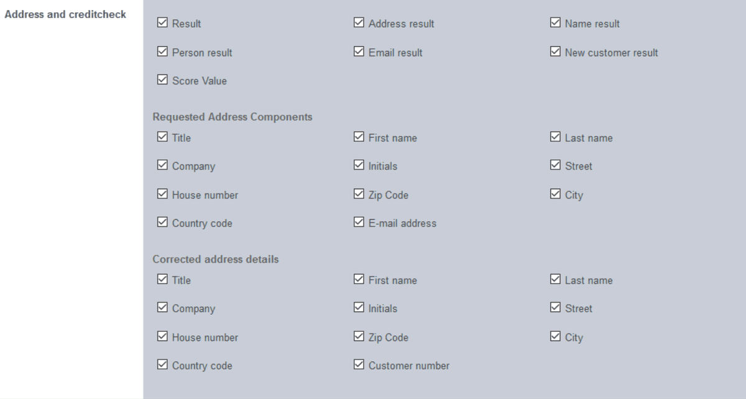
Task: Toggle Street in Corrected address details
Action: click(555, 308)
